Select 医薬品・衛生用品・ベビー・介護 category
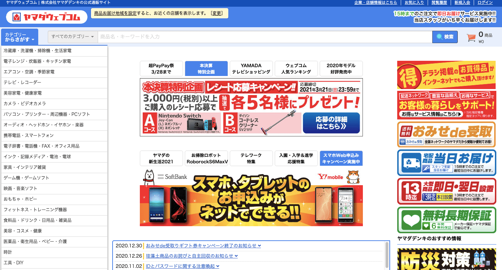This screenshot has height=270, width=502. point(55,242)
